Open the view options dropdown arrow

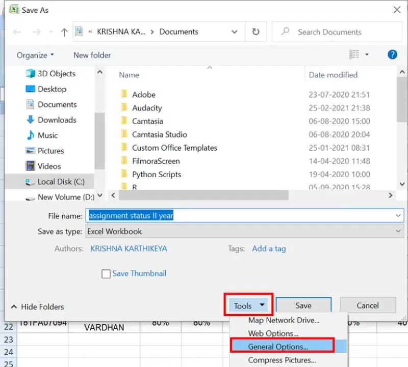[367, 54]
